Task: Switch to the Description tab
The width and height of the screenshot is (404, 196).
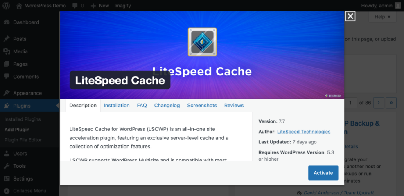Action: coord(83,106)
